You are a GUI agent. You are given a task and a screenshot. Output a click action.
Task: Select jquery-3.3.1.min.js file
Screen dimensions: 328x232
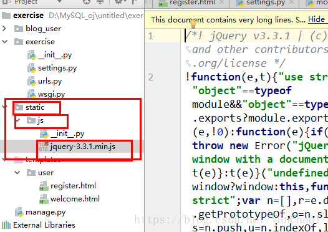83,147
